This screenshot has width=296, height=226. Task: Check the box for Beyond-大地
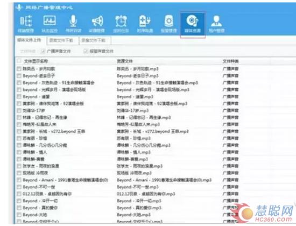point(19,215)
